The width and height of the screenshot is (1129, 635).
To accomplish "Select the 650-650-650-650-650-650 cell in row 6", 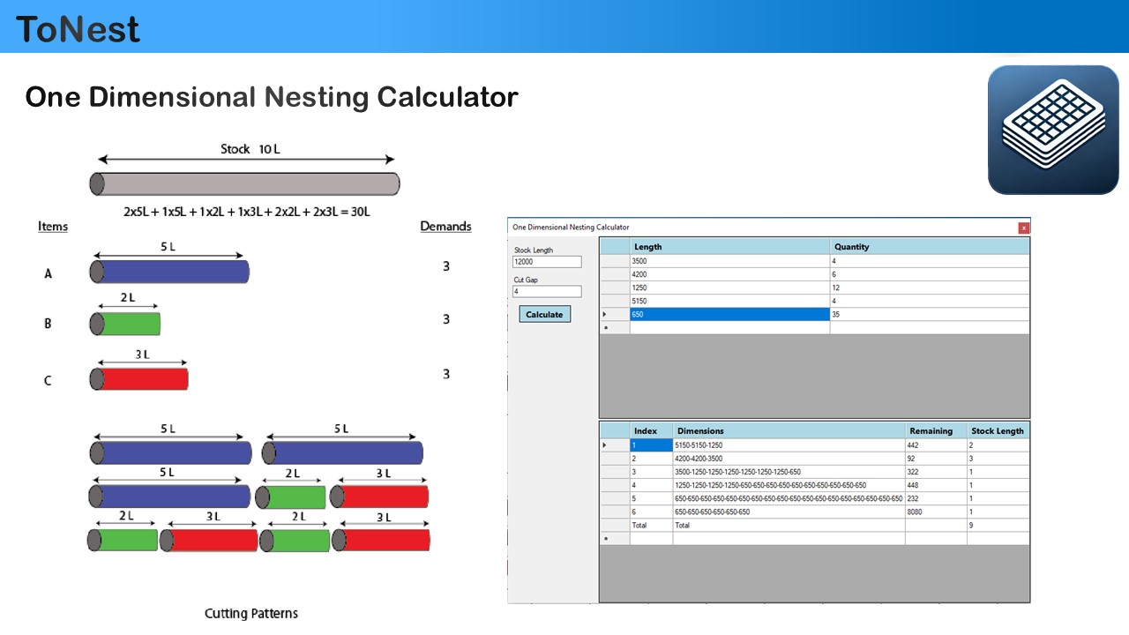I will coord(789,512).
